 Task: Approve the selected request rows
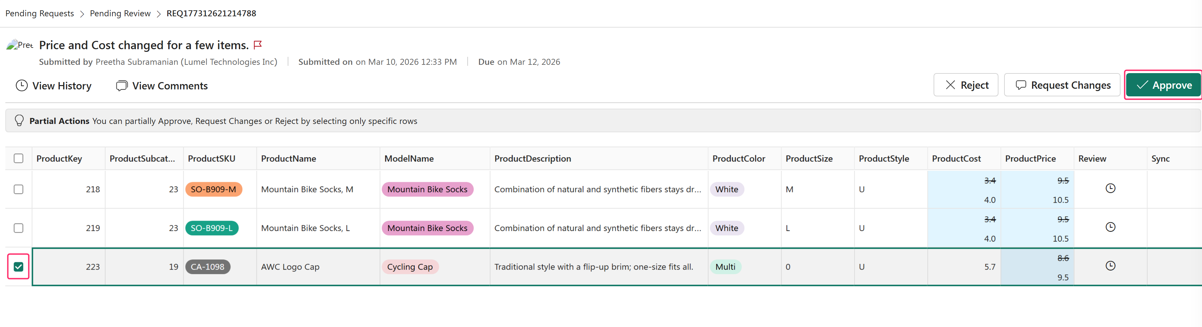(1163, 85)
